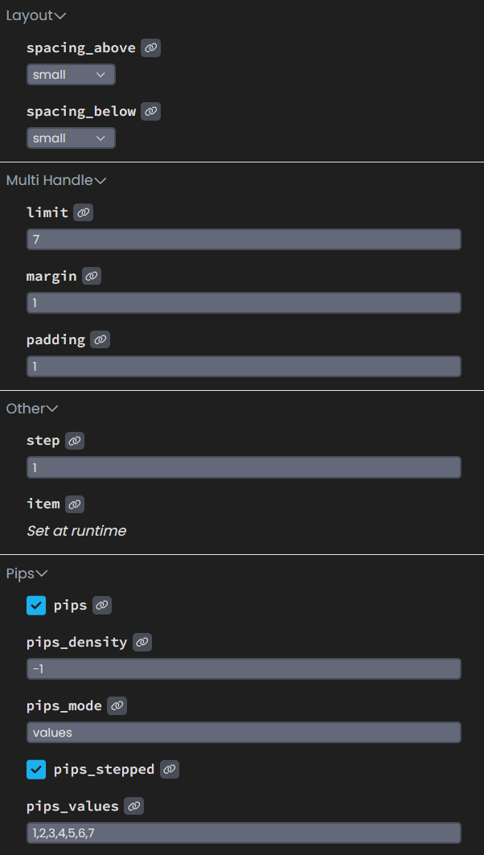Screen dimensions: 484x855
Task: Click the link icon next to pips_stepped
Action: [x=169, y=769]
